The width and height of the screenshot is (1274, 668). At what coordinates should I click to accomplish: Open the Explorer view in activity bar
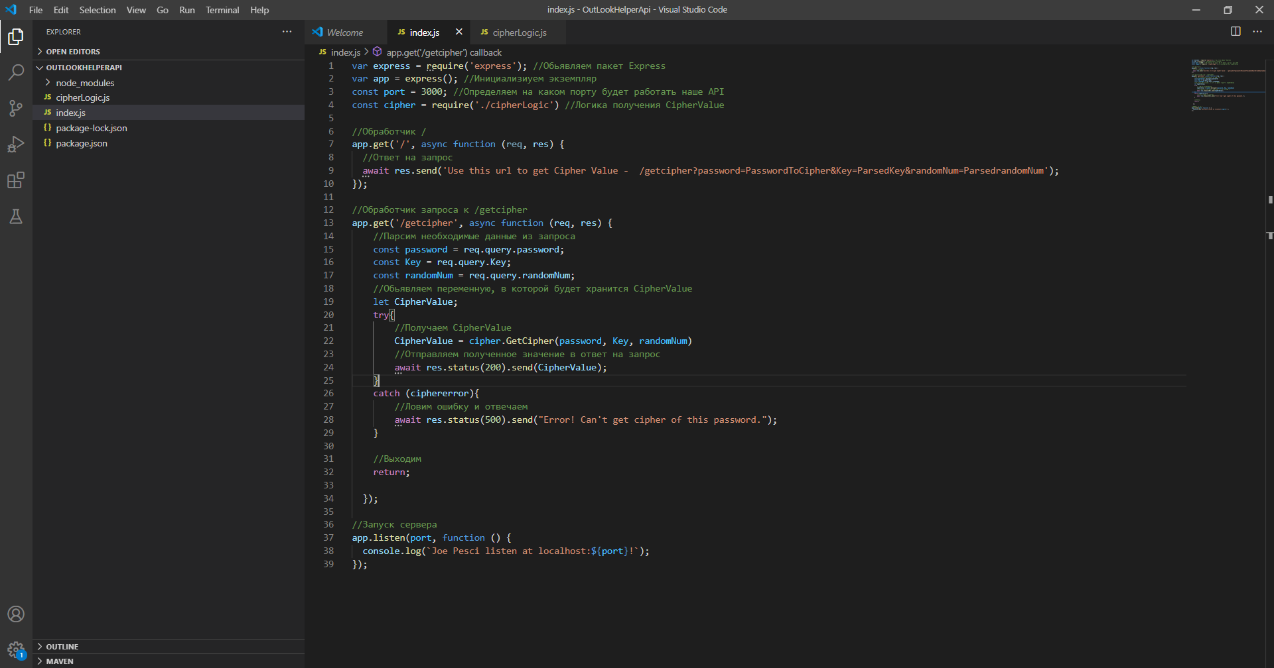tap(16, 36)
